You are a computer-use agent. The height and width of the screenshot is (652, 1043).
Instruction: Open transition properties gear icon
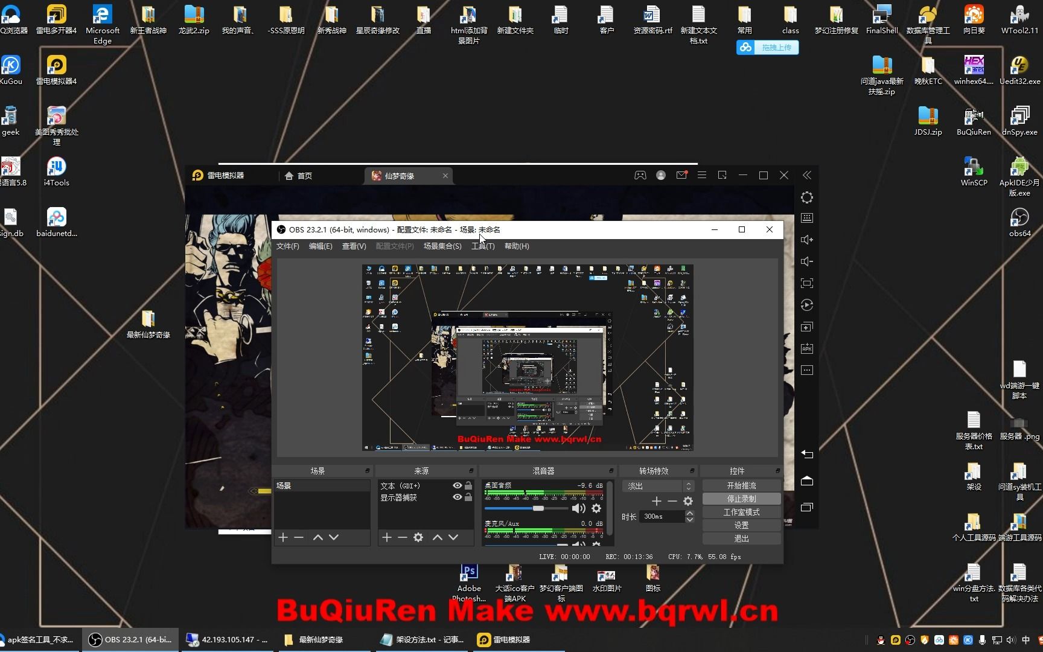click(688, 501)
